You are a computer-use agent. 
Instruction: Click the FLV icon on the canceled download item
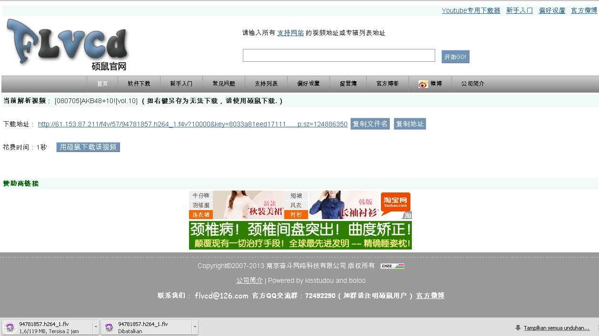(x=110, y=327)
